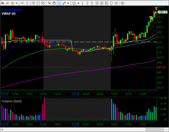Set the chart to 5 minute interval
Image resolution: width=169 pixels, height=132 pixels.
[92, 3]
